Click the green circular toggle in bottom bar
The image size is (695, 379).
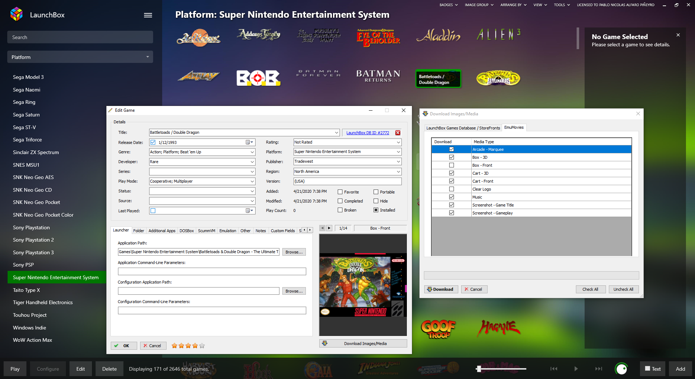[x=621, y=369]
